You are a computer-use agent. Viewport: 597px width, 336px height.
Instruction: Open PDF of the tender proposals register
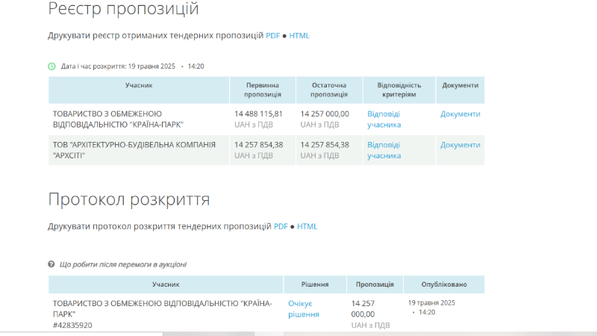272,35
